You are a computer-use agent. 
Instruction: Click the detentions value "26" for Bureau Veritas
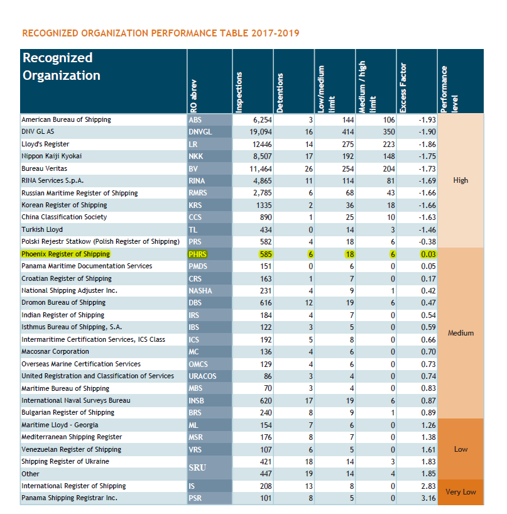(308, 168)
